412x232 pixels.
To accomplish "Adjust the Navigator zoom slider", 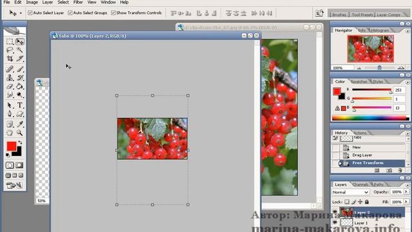I will [379, 68].
